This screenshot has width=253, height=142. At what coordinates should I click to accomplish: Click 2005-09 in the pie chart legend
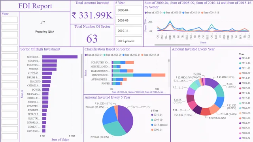pyautogui.click(x=157, y=120)
